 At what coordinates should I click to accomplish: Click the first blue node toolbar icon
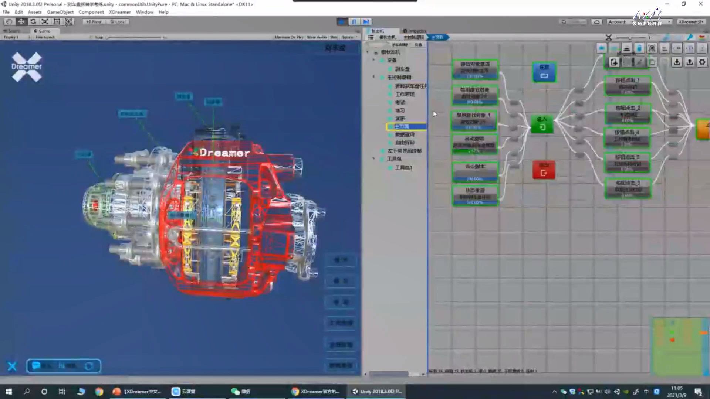(602, 48)
